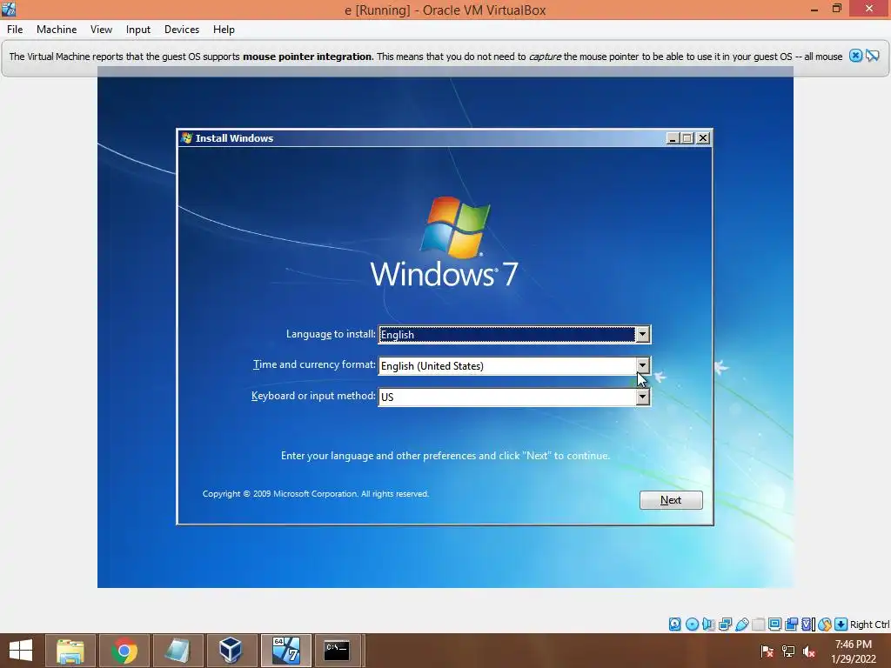Click the muted volume tray icon
This screenshot has height=668, width=891.
tap(809, 651)
